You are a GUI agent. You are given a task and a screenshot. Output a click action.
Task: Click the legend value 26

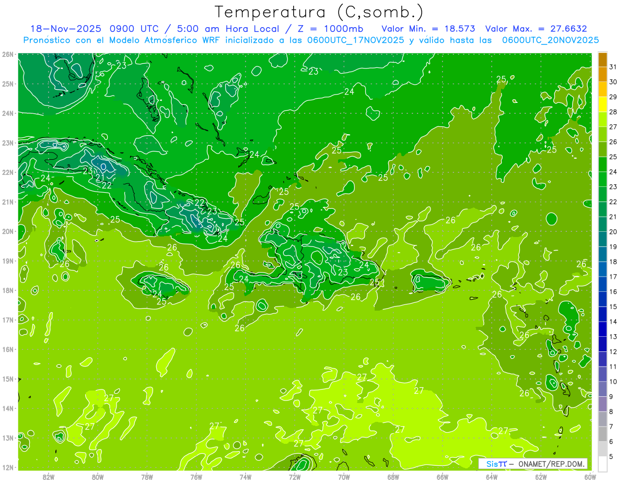[613, 142]
